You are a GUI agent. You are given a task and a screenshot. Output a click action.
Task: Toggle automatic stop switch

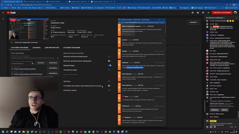point(109,61)
